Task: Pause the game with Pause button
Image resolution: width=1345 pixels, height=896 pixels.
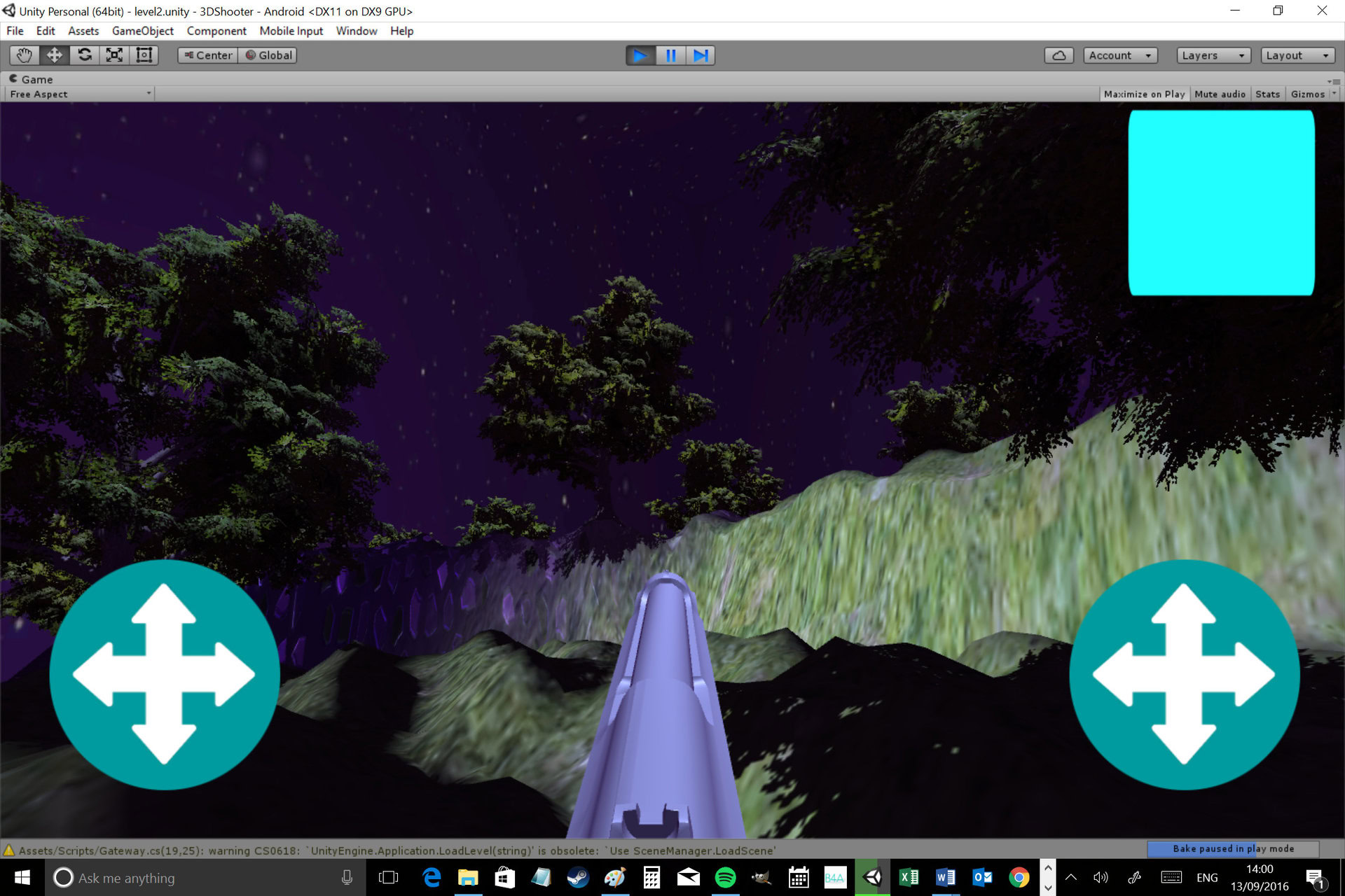Action: click(670, 55)
